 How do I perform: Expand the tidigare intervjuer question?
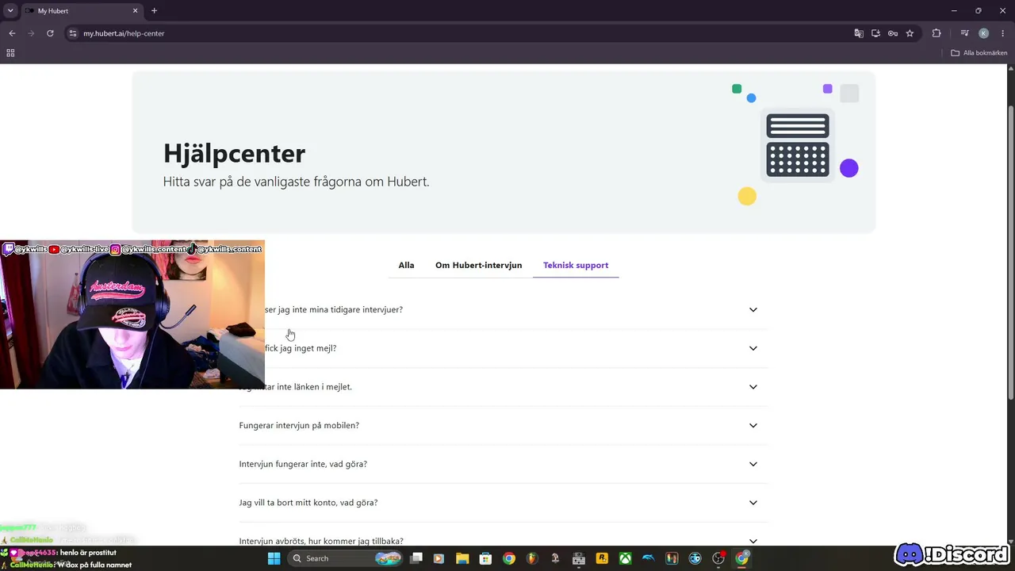click(504, 309)
